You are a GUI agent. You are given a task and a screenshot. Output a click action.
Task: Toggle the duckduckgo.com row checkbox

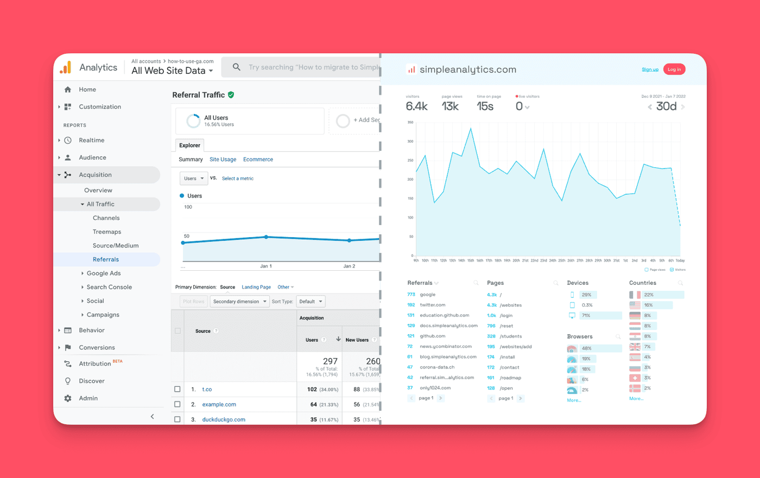tap(178, 419)
